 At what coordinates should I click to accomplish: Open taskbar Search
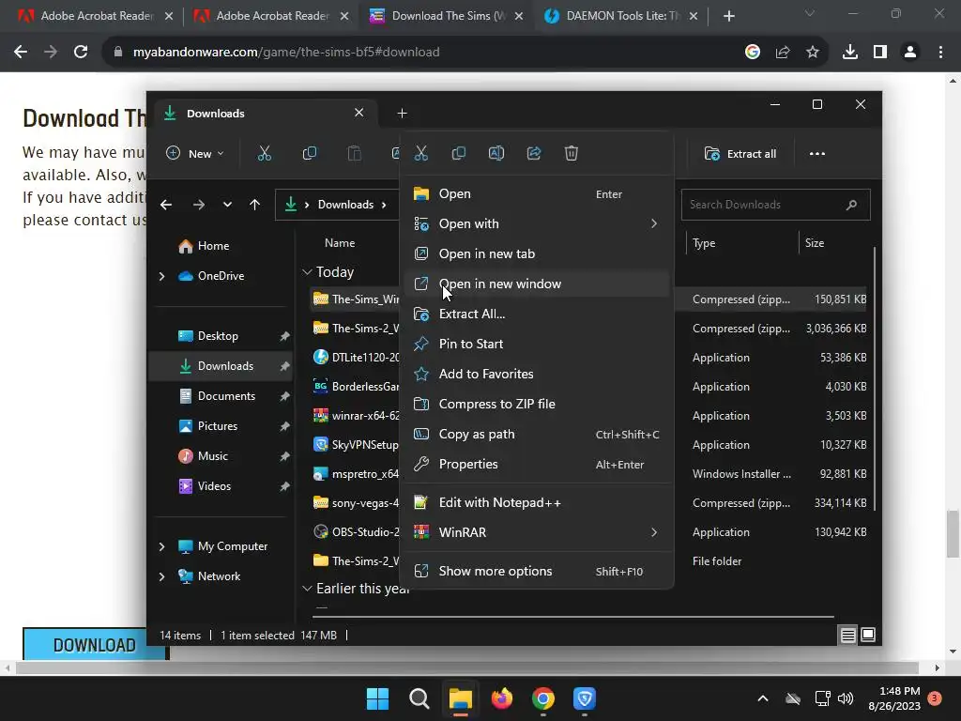coord(419,698)
